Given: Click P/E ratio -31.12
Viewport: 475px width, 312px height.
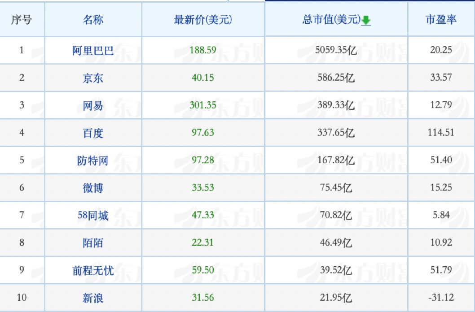Looking at the screenshot, I should click(441, 298).
